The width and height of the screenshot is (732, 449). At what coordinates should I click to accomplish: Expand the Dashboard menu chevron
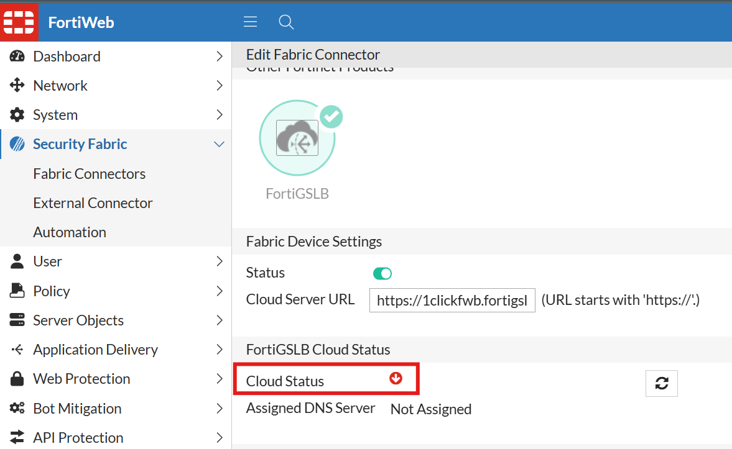[220, 57]
